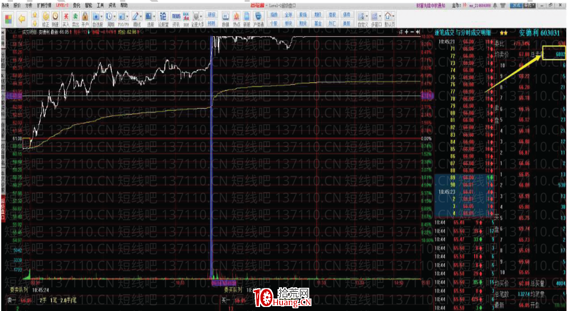Click the 卖出 sell icon
The image size is (568, 311).
pos(76,15)
